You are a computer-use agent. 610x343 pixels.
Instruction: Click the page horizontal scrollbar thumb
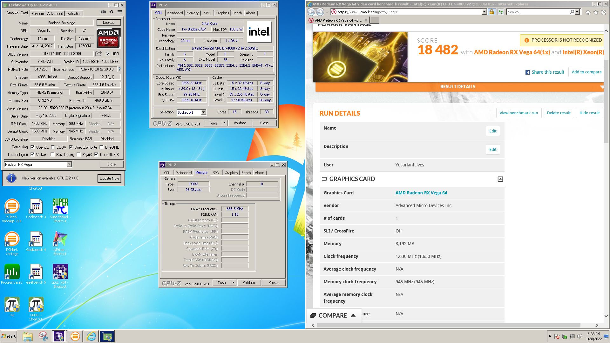click(449, 325)
